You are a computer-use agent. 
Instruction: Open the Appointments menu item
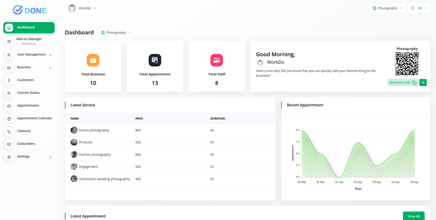click(29, 106)
